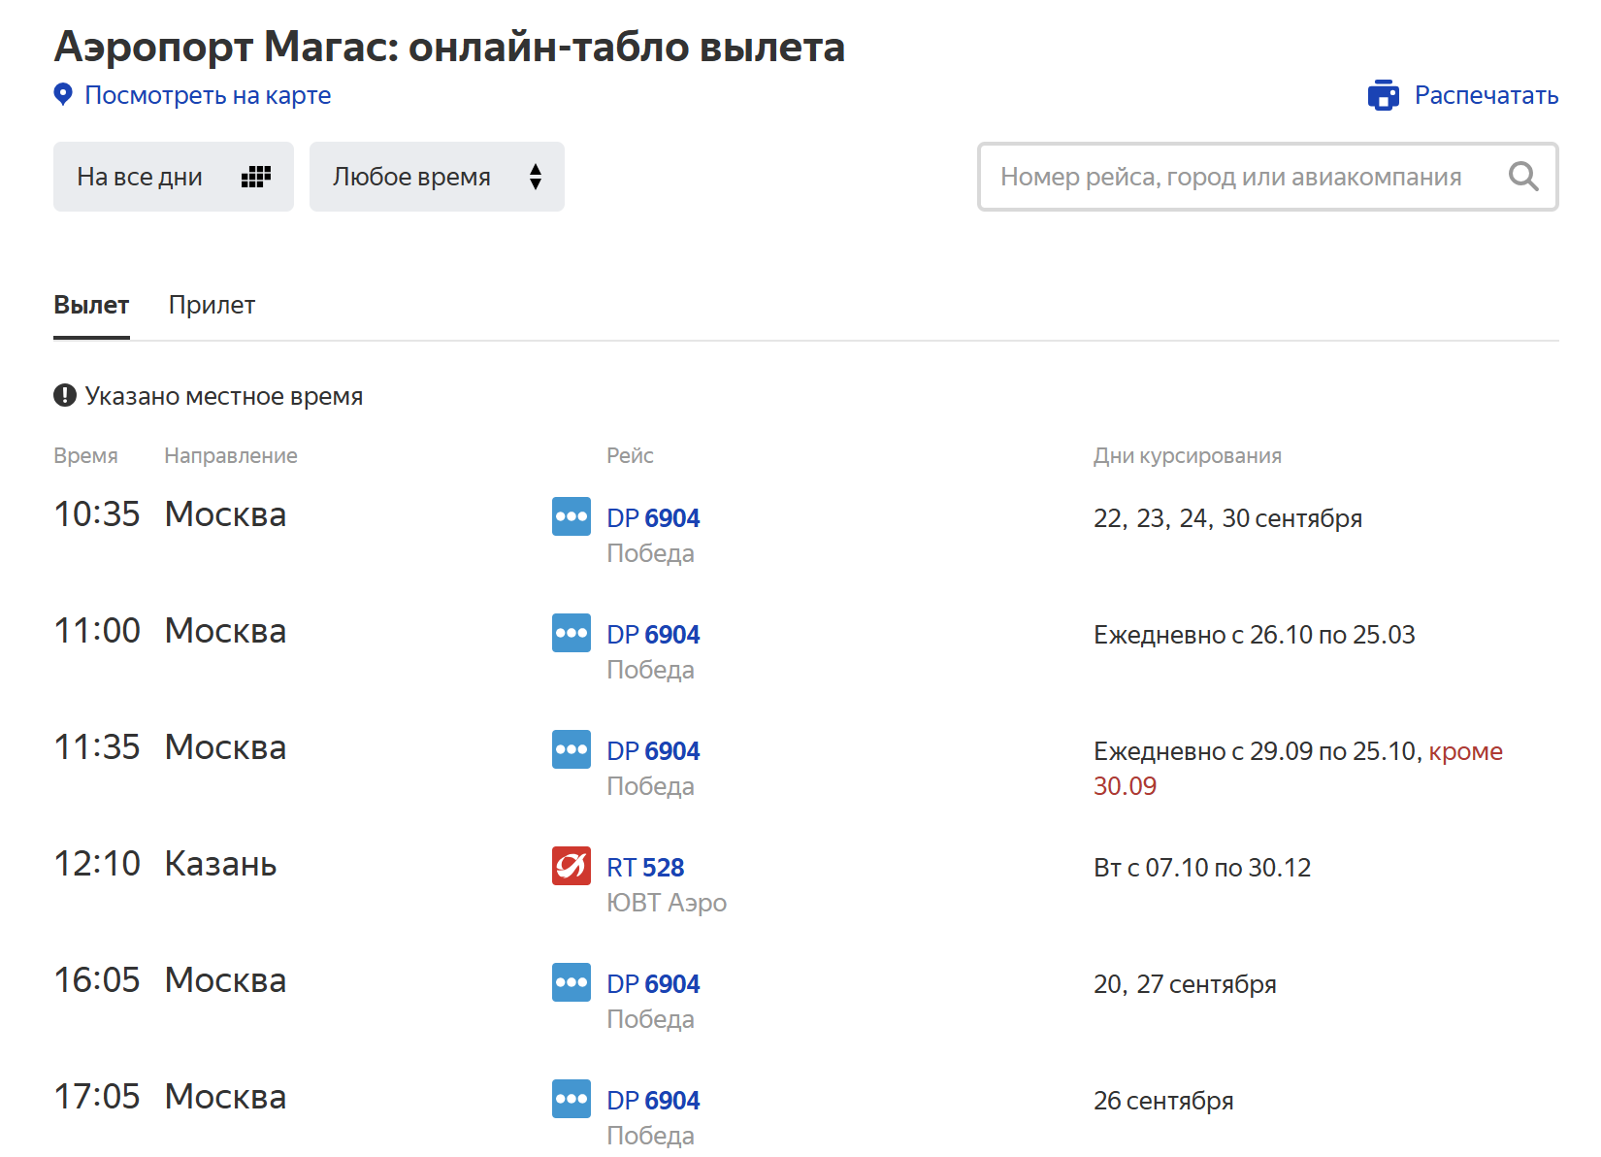
Task: Click the calendar grid icon
Action: [255, 177]
